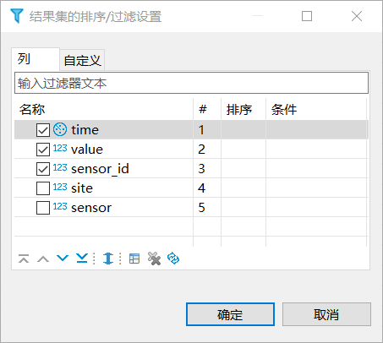383x343 pixels.
Task: Uncheck the time column checkbox
Action: [43, 130]
